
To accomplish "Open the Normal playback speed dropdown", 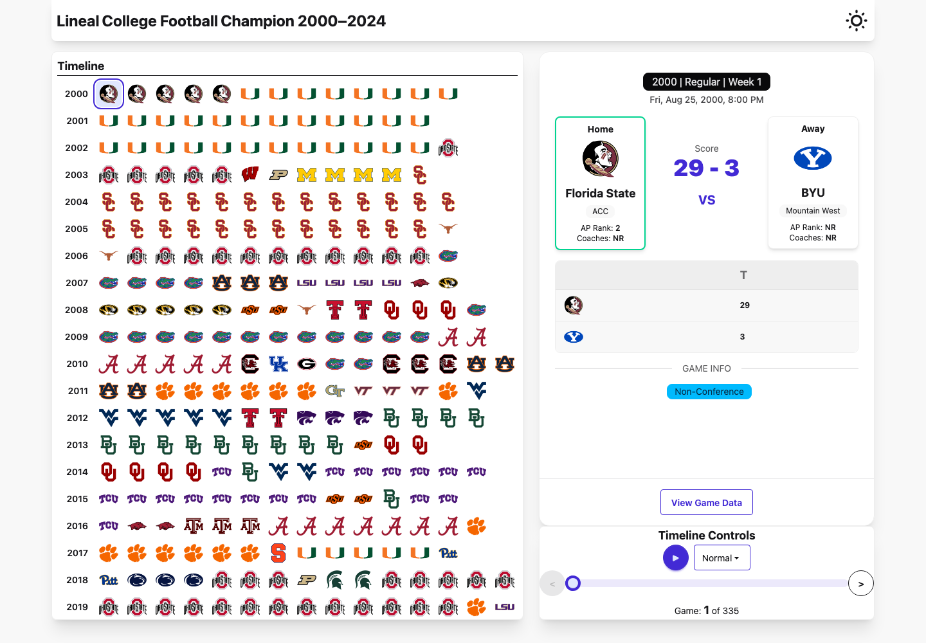I will [722, 557].
